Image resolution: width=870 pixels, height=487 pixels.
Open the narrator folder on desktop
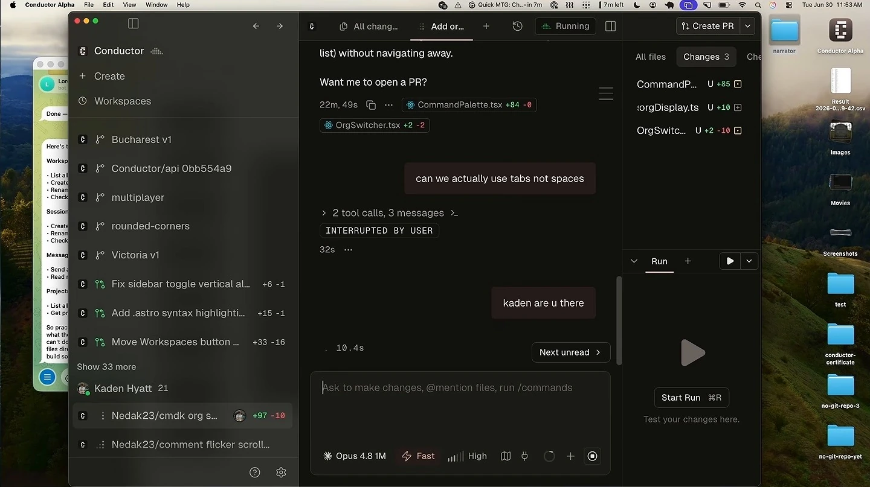784,35
